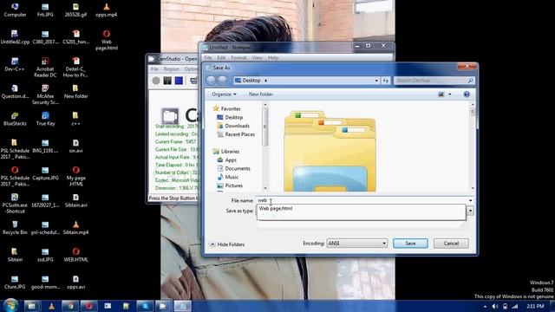
Task: Click the File name text field
Action: point(362,200)
